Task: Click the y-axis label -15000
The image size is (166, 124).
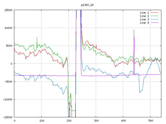Action: (8, 117)
